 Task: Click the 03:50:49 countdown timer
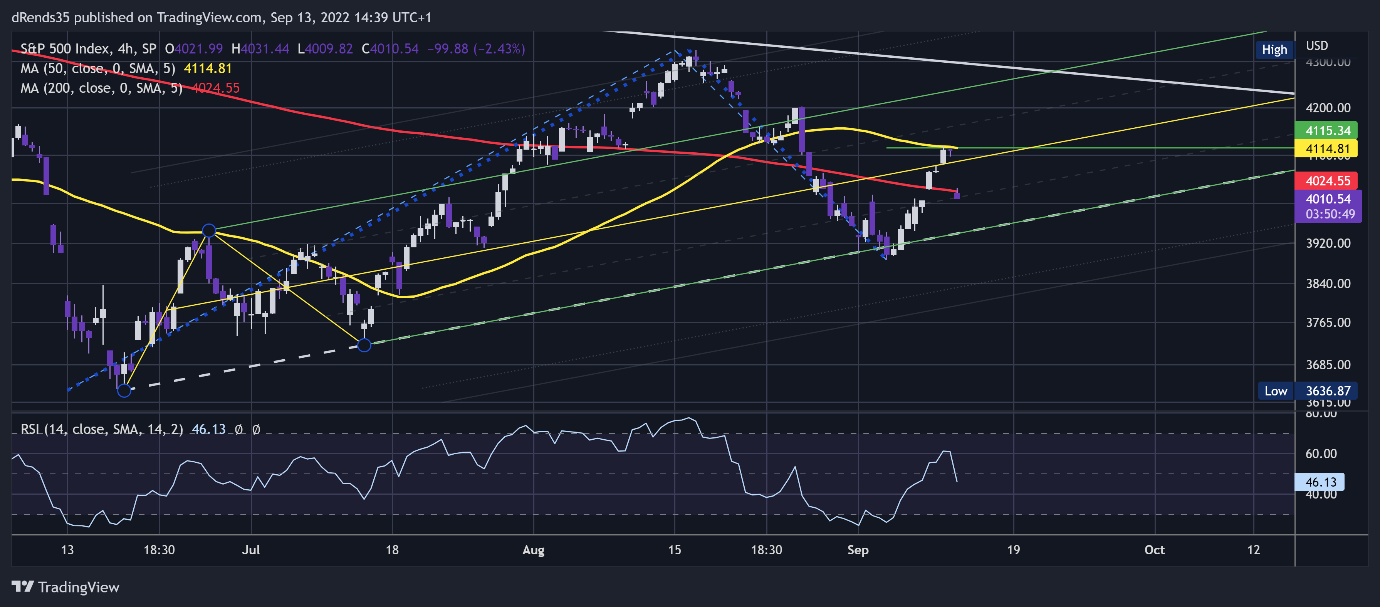(x=1330, y=214)
